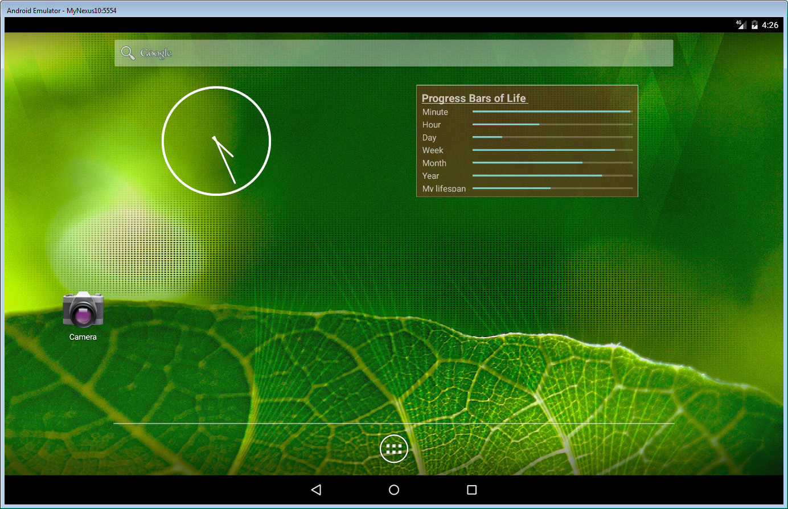Select the Month label
The width and height of the screenshot is (788, 509).
point(434,163)
